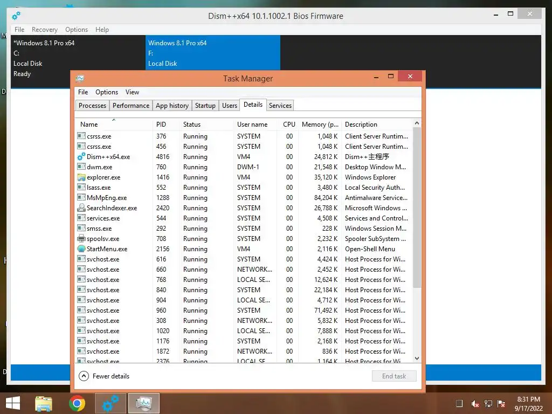Click the process list scrollbar thumb
The image size is (552, 414).
tap(417, 208)
